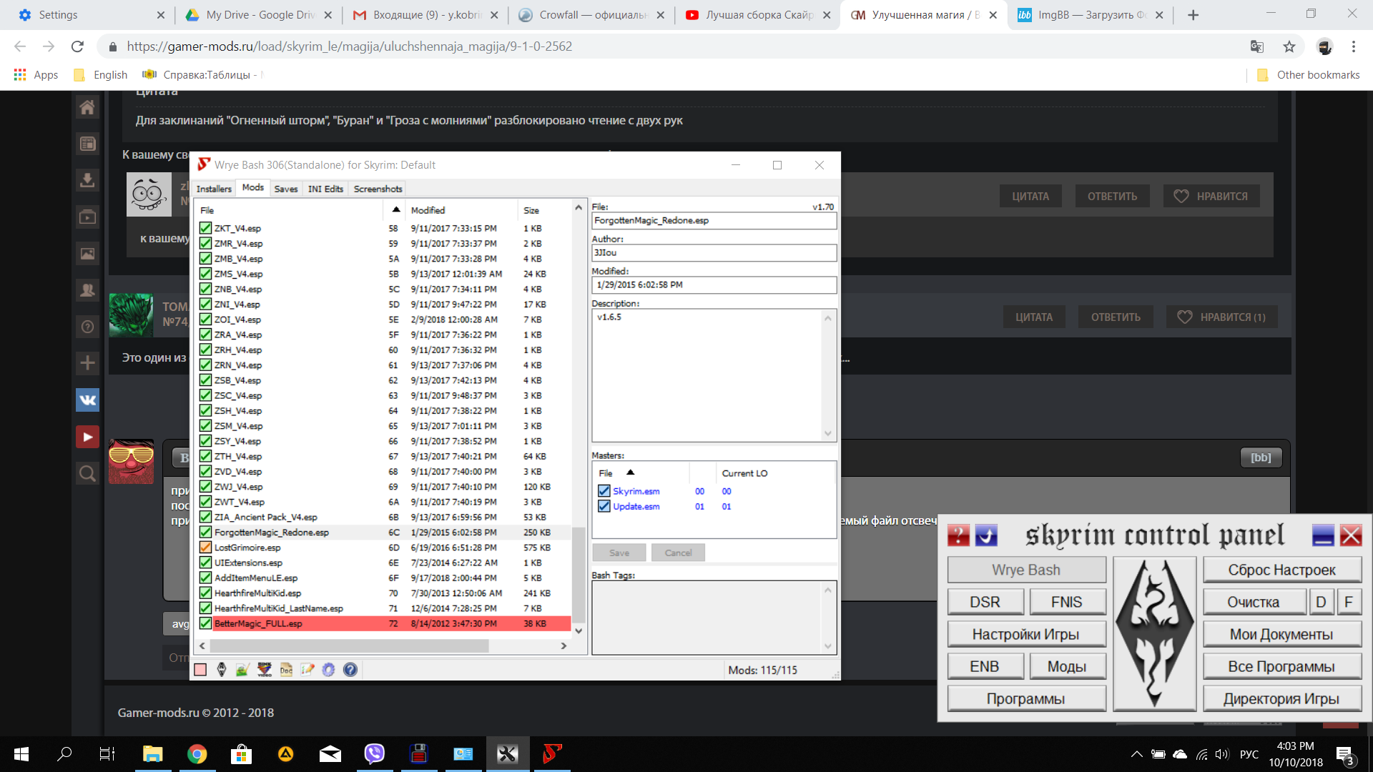Open Doc Browser in Wrye Bash status bar
This screenshot has height=772, width=1373.
[x=286, y=670]
